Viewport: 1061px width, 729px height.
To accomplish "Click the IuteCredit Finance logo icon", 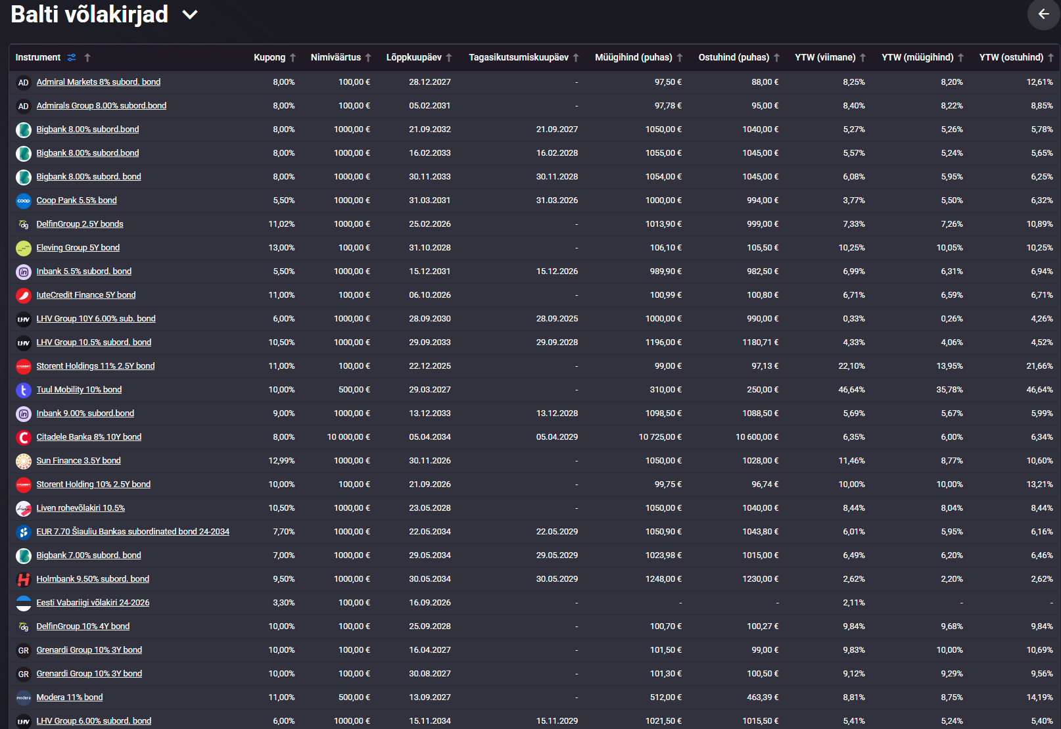I will (24, 296).
